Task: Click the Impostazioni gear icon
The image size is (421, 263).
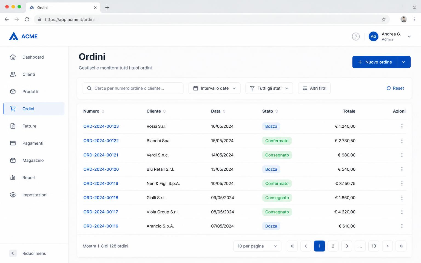Action: 13,195
